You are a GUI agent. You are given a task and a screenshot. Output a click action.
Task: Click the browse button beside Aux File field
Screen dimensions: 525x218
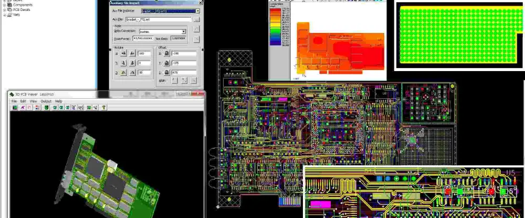[196, 19]
